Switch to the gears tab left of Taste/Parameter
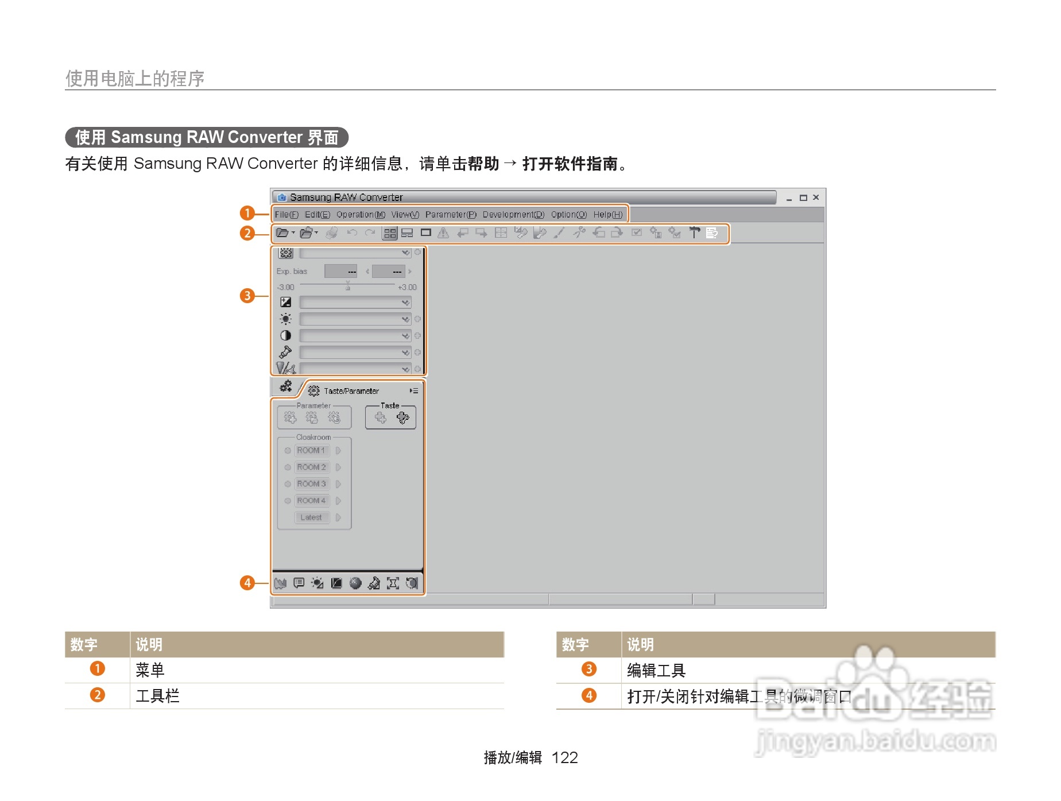Screen dimensions: 1061x801 click(286, 386)
